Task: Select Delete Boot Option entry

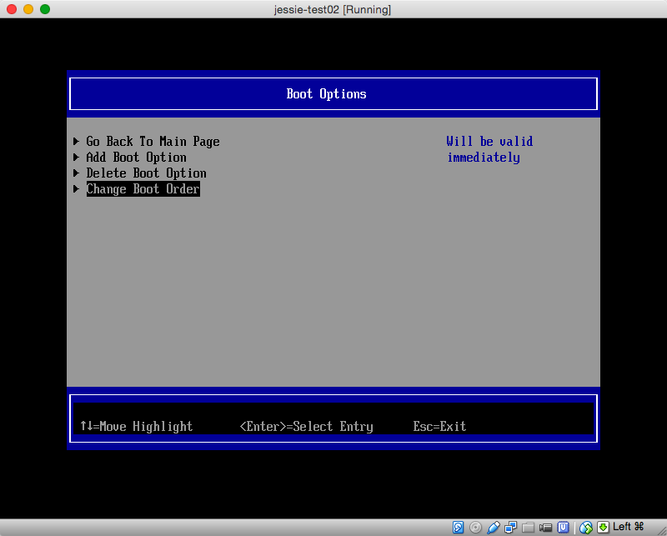Action: coord(146,173)
